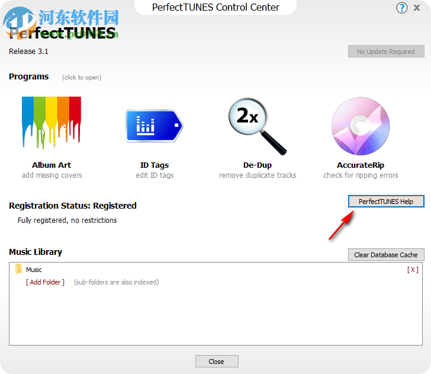Click 'add missing covers' caption

[x=52, y=175]
